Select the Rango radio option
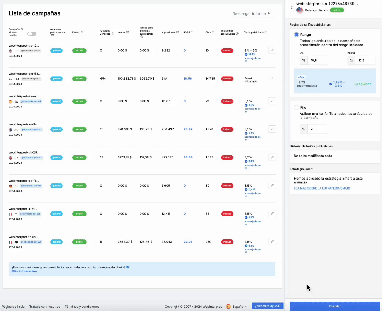The height and width of the screenshot is (311, 382). [296, 35]
